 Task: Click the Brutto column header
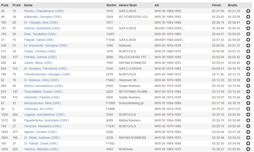point(232,5)
